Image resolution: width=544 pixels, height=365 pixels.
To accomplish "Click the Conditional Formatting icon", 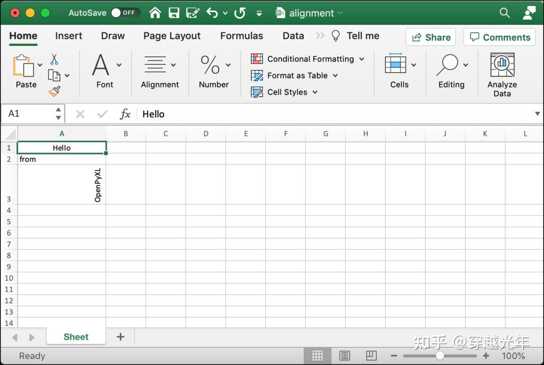I will click(257, 58).
